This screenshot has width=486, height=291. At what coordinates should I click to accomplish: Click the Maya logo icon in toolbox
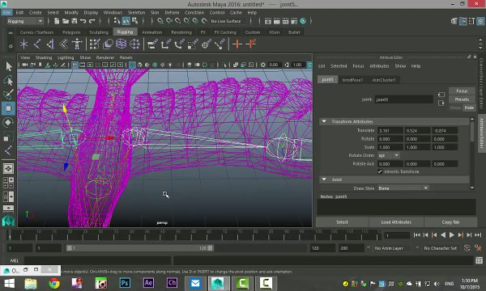tap(8, 221)
